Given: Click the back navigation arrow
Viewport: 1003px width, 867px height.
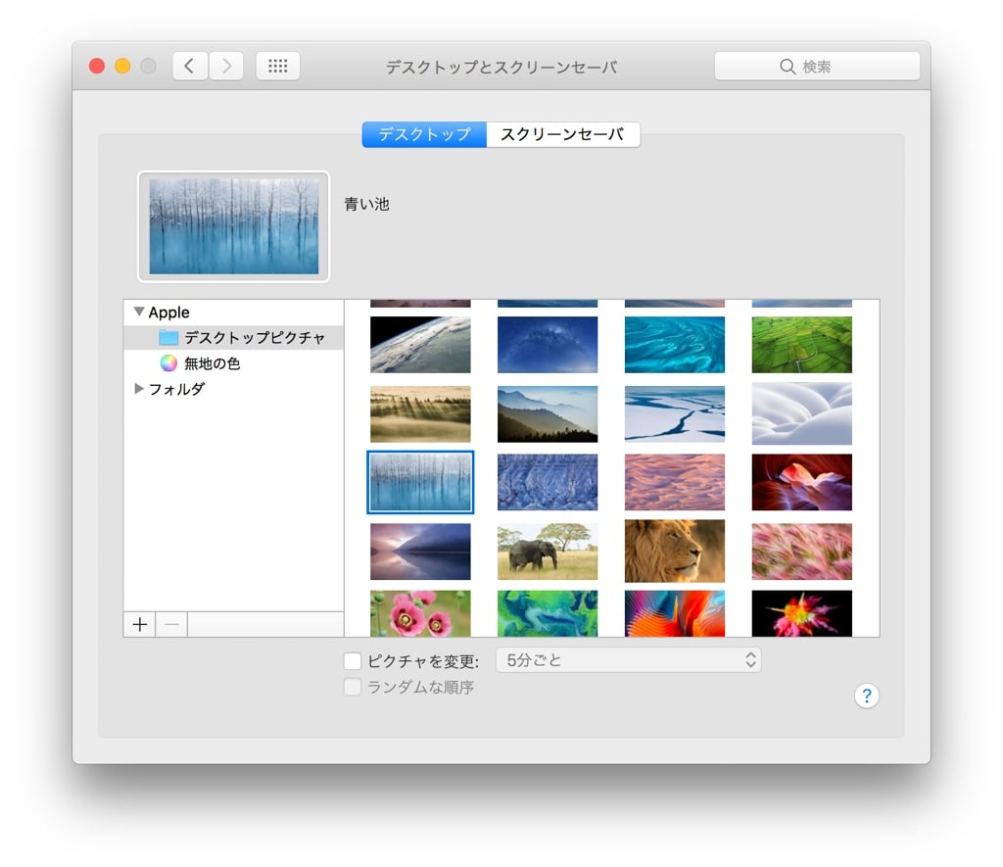Looking at the screenshot, I should (190, 66).
